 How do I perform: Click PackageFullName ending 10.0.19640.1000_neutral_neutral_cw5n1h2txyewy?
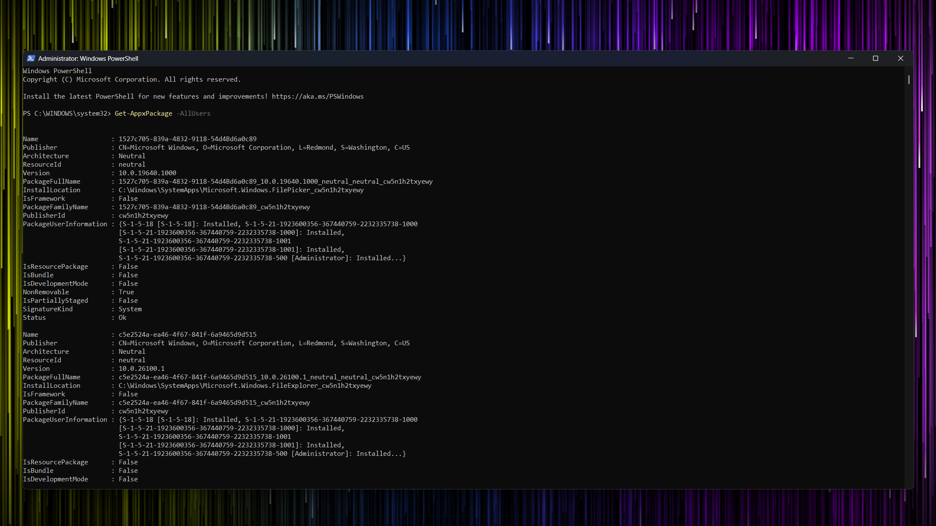pos(276,182)
